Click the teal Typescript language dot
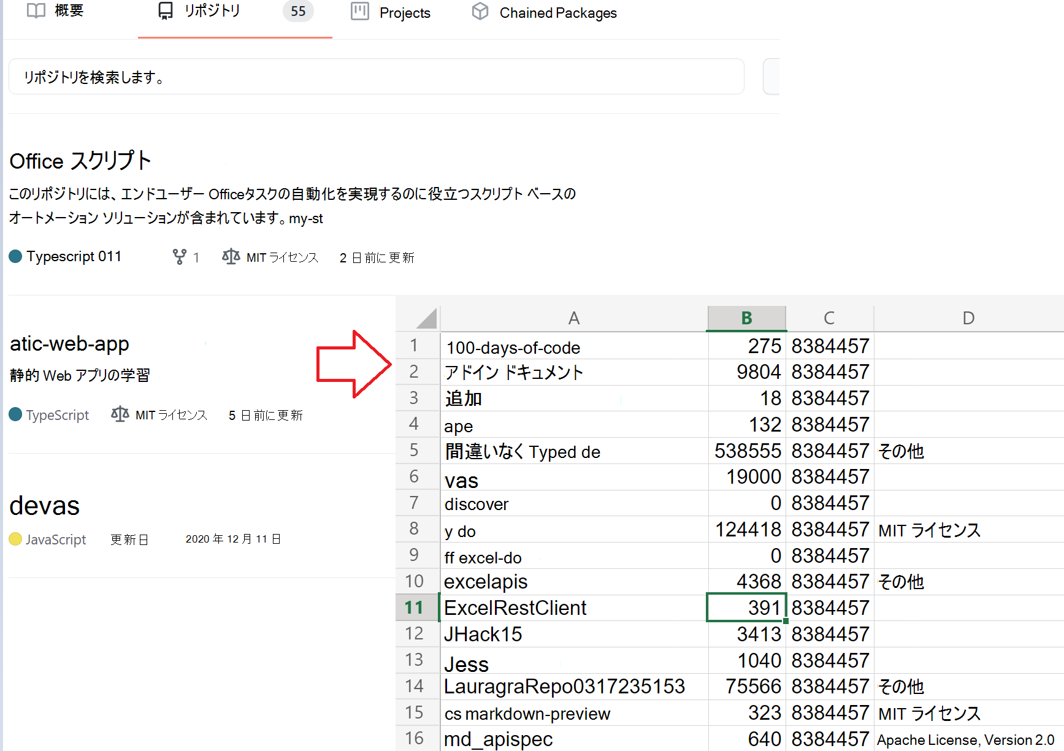The height and width of the screenshot is (751, 1064). click(15, 256)
